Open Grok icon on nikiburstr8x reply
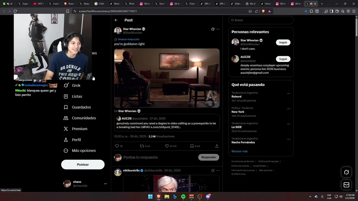The height and width of the screenshot is (201, 358). click(213, 171)
